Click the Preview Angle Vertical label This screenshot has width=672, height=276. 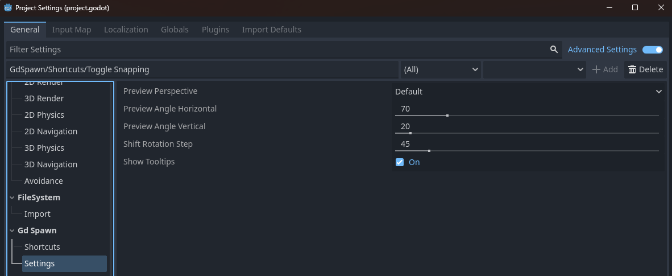coord(164,126)
